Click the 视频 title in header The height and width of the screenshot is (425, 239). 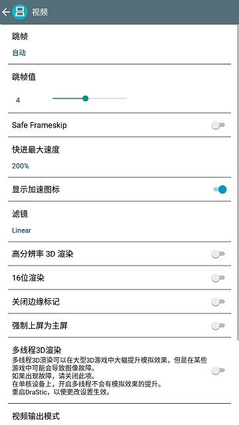[40, 12]
